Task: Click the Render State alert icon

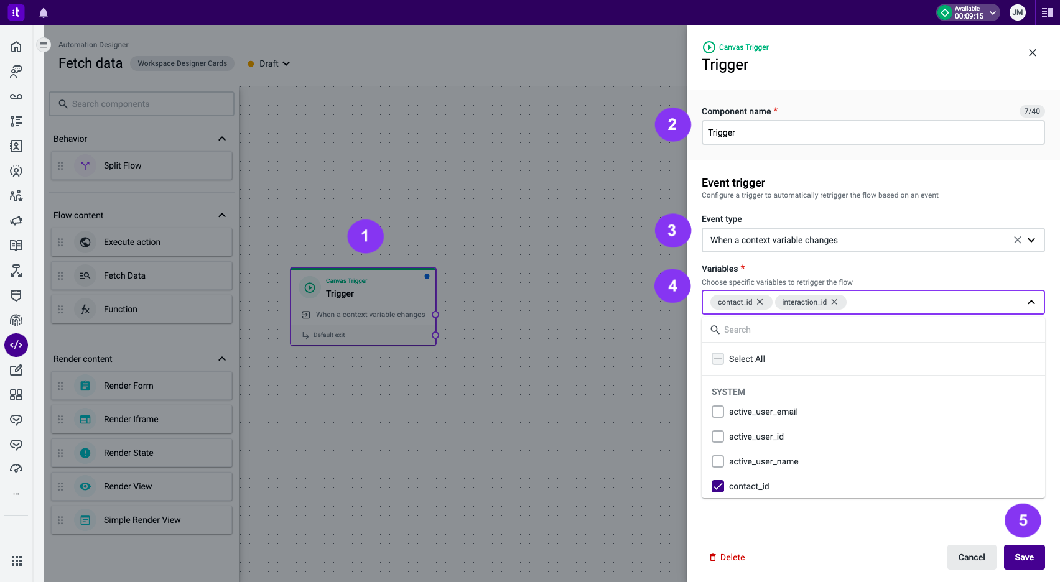Action: pos(85,453)
